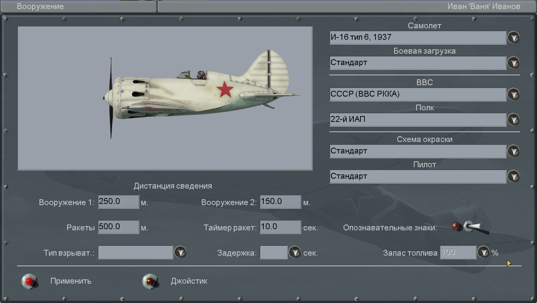Open the Самолет aircraft dropdown arrow

click(x=513, y=37)
